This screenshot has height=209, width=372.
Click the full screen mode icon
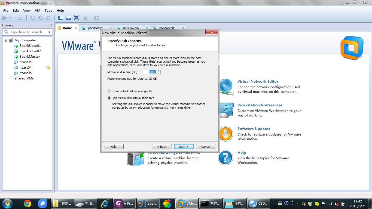[77, 18]
